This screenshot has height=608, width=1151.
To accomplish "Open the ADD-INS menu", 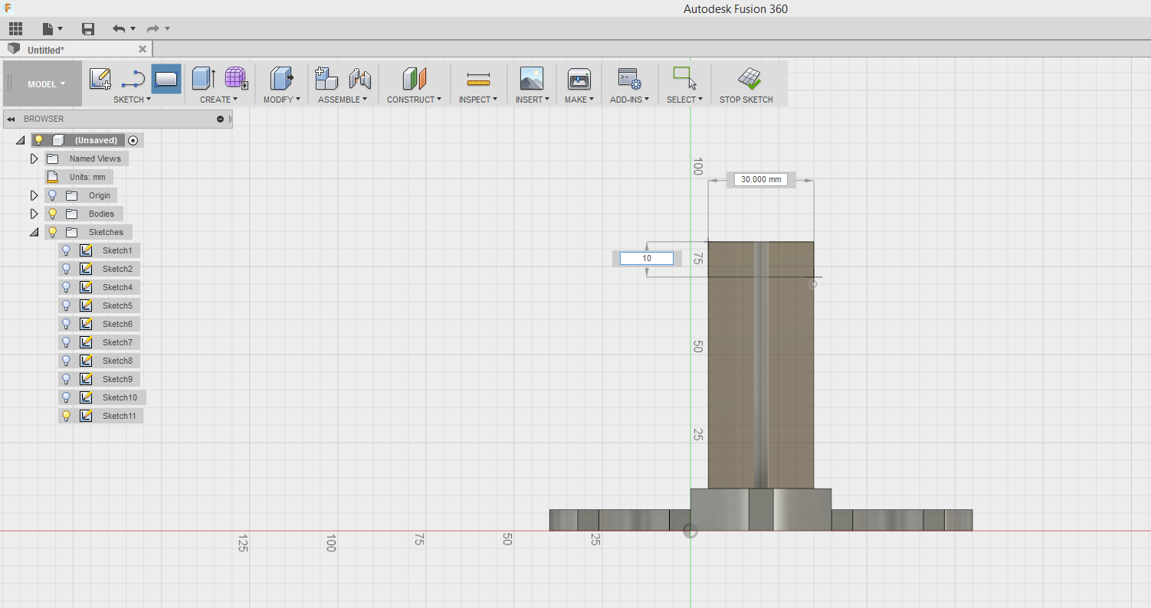I will [x=629, y=100].
